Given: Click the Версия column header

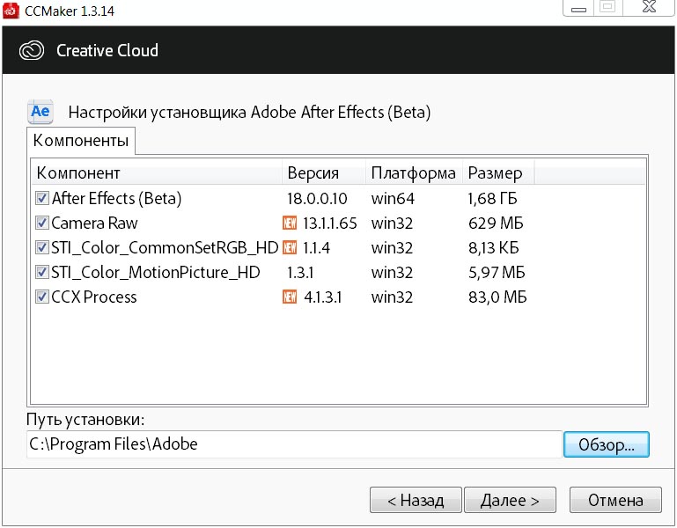Looking at the screenshot, I should coord(323,173).
